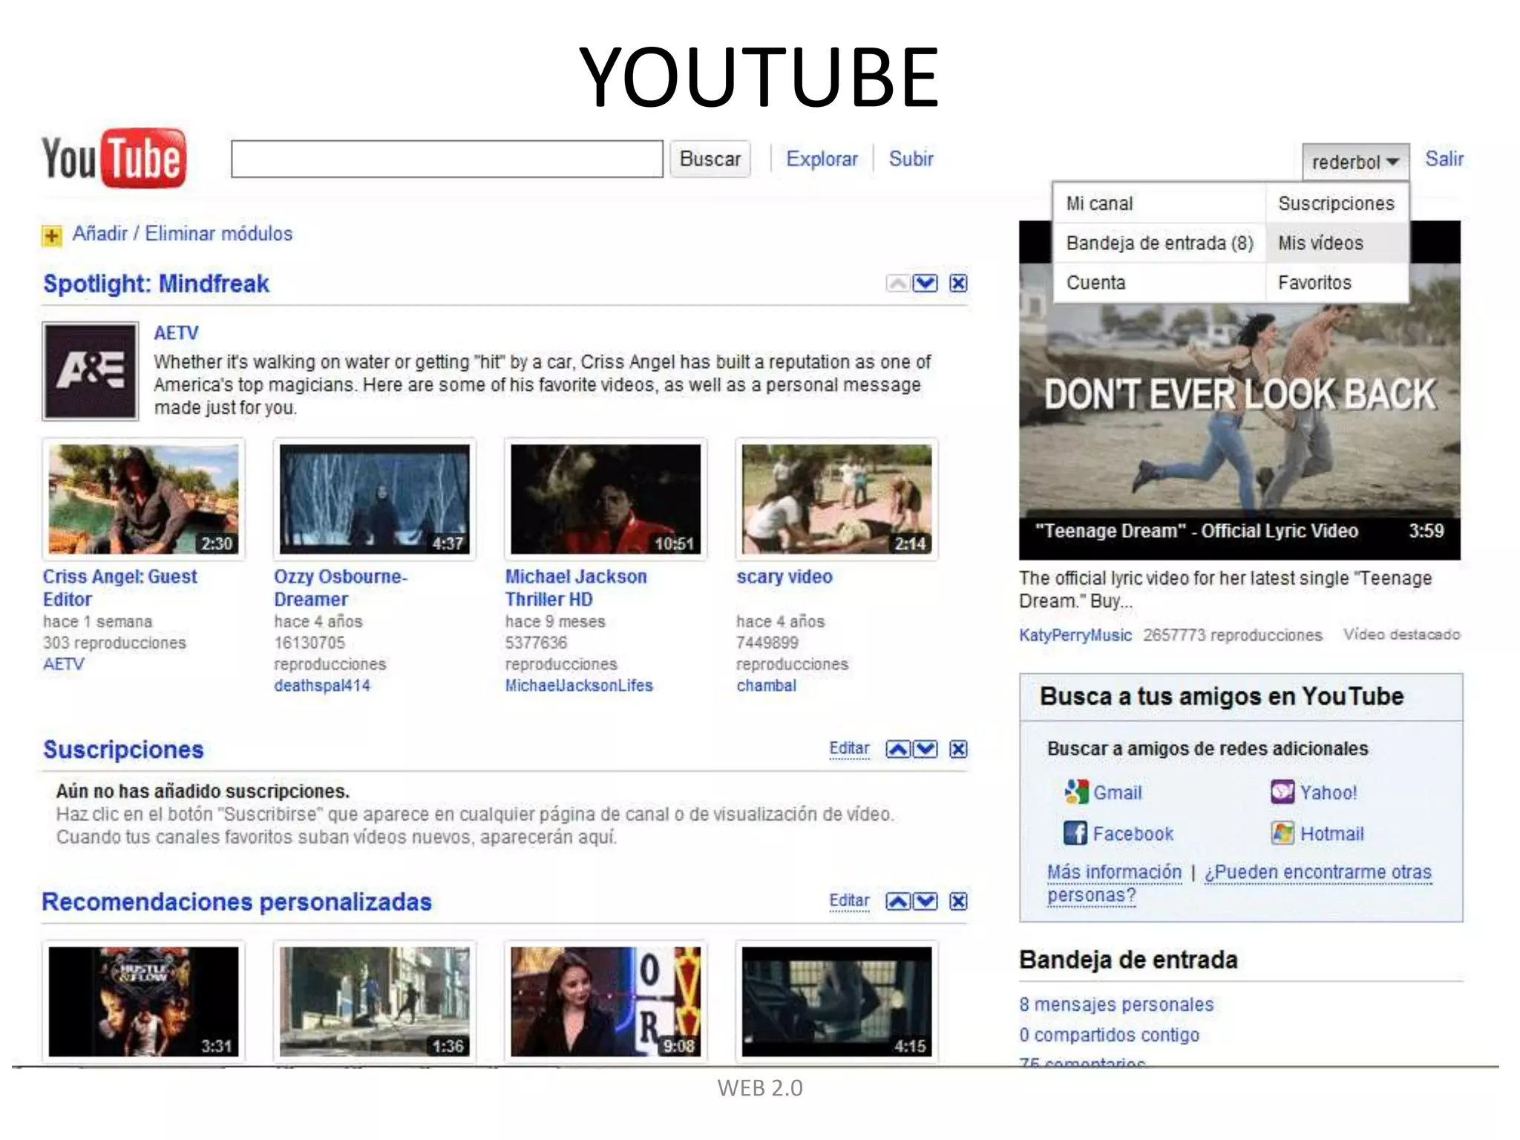Click the Gmail icon

(x=1076, y=792)
